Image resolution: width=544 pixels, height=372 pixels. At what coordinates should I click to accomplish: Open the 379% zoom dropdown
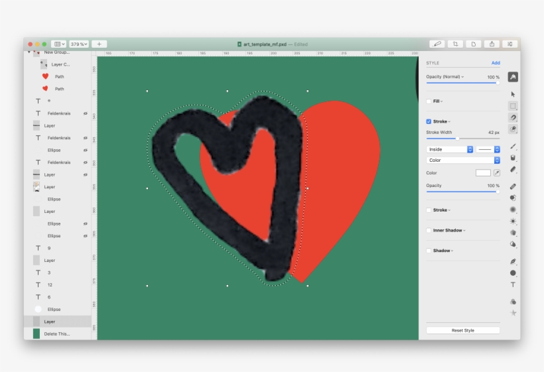[79, 44]
